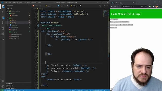
Task: Close the My React App browser tab
Action: 134,3
